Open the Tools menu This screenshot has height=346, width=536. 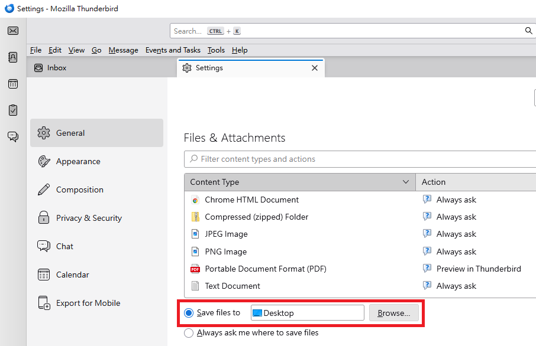click(x=216, y=50)
